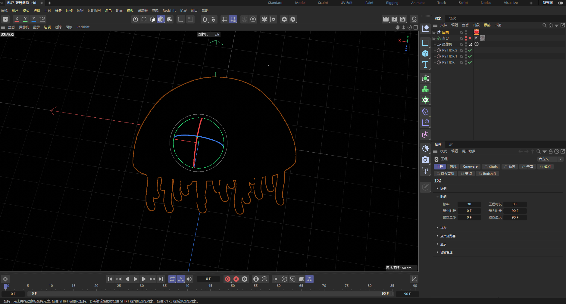Switch to the 场次 tab

452,18
